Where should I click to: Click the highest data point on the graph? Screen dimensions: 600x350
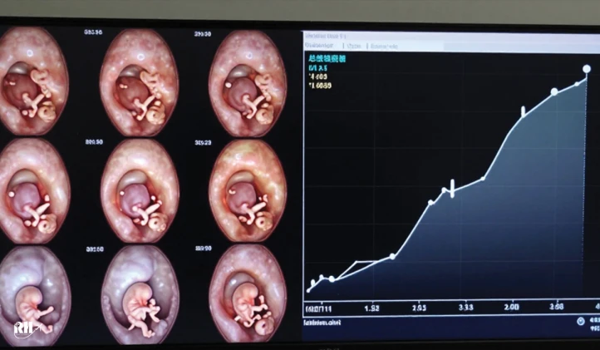[586, 69]
